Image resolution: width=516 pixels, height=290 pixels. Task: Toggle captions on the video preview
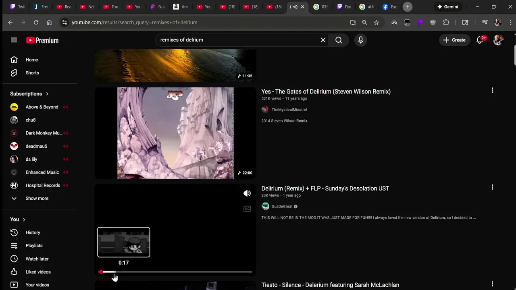247,209
